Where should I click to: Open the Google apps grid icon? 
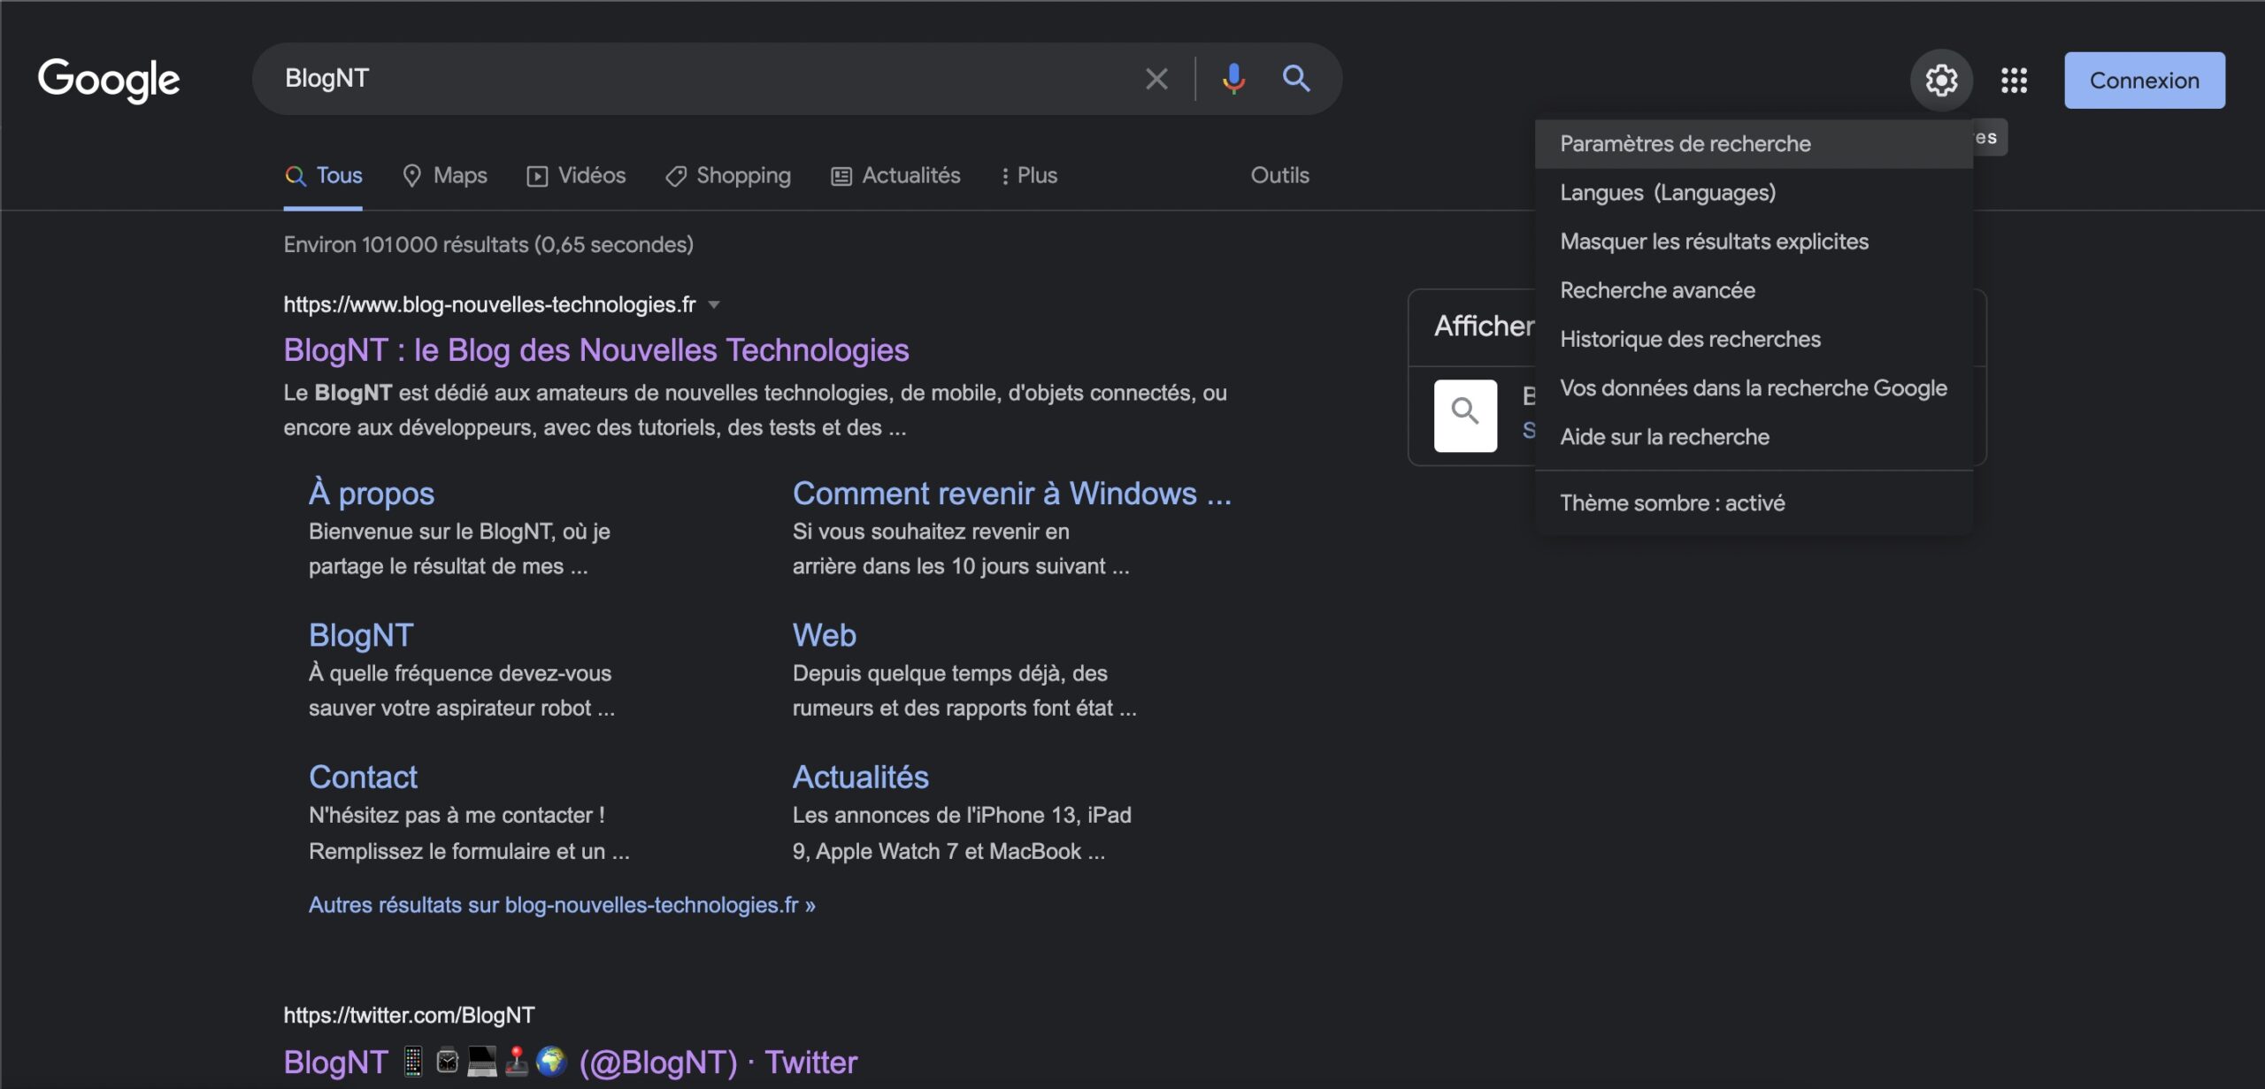(x=2015, y=81)
